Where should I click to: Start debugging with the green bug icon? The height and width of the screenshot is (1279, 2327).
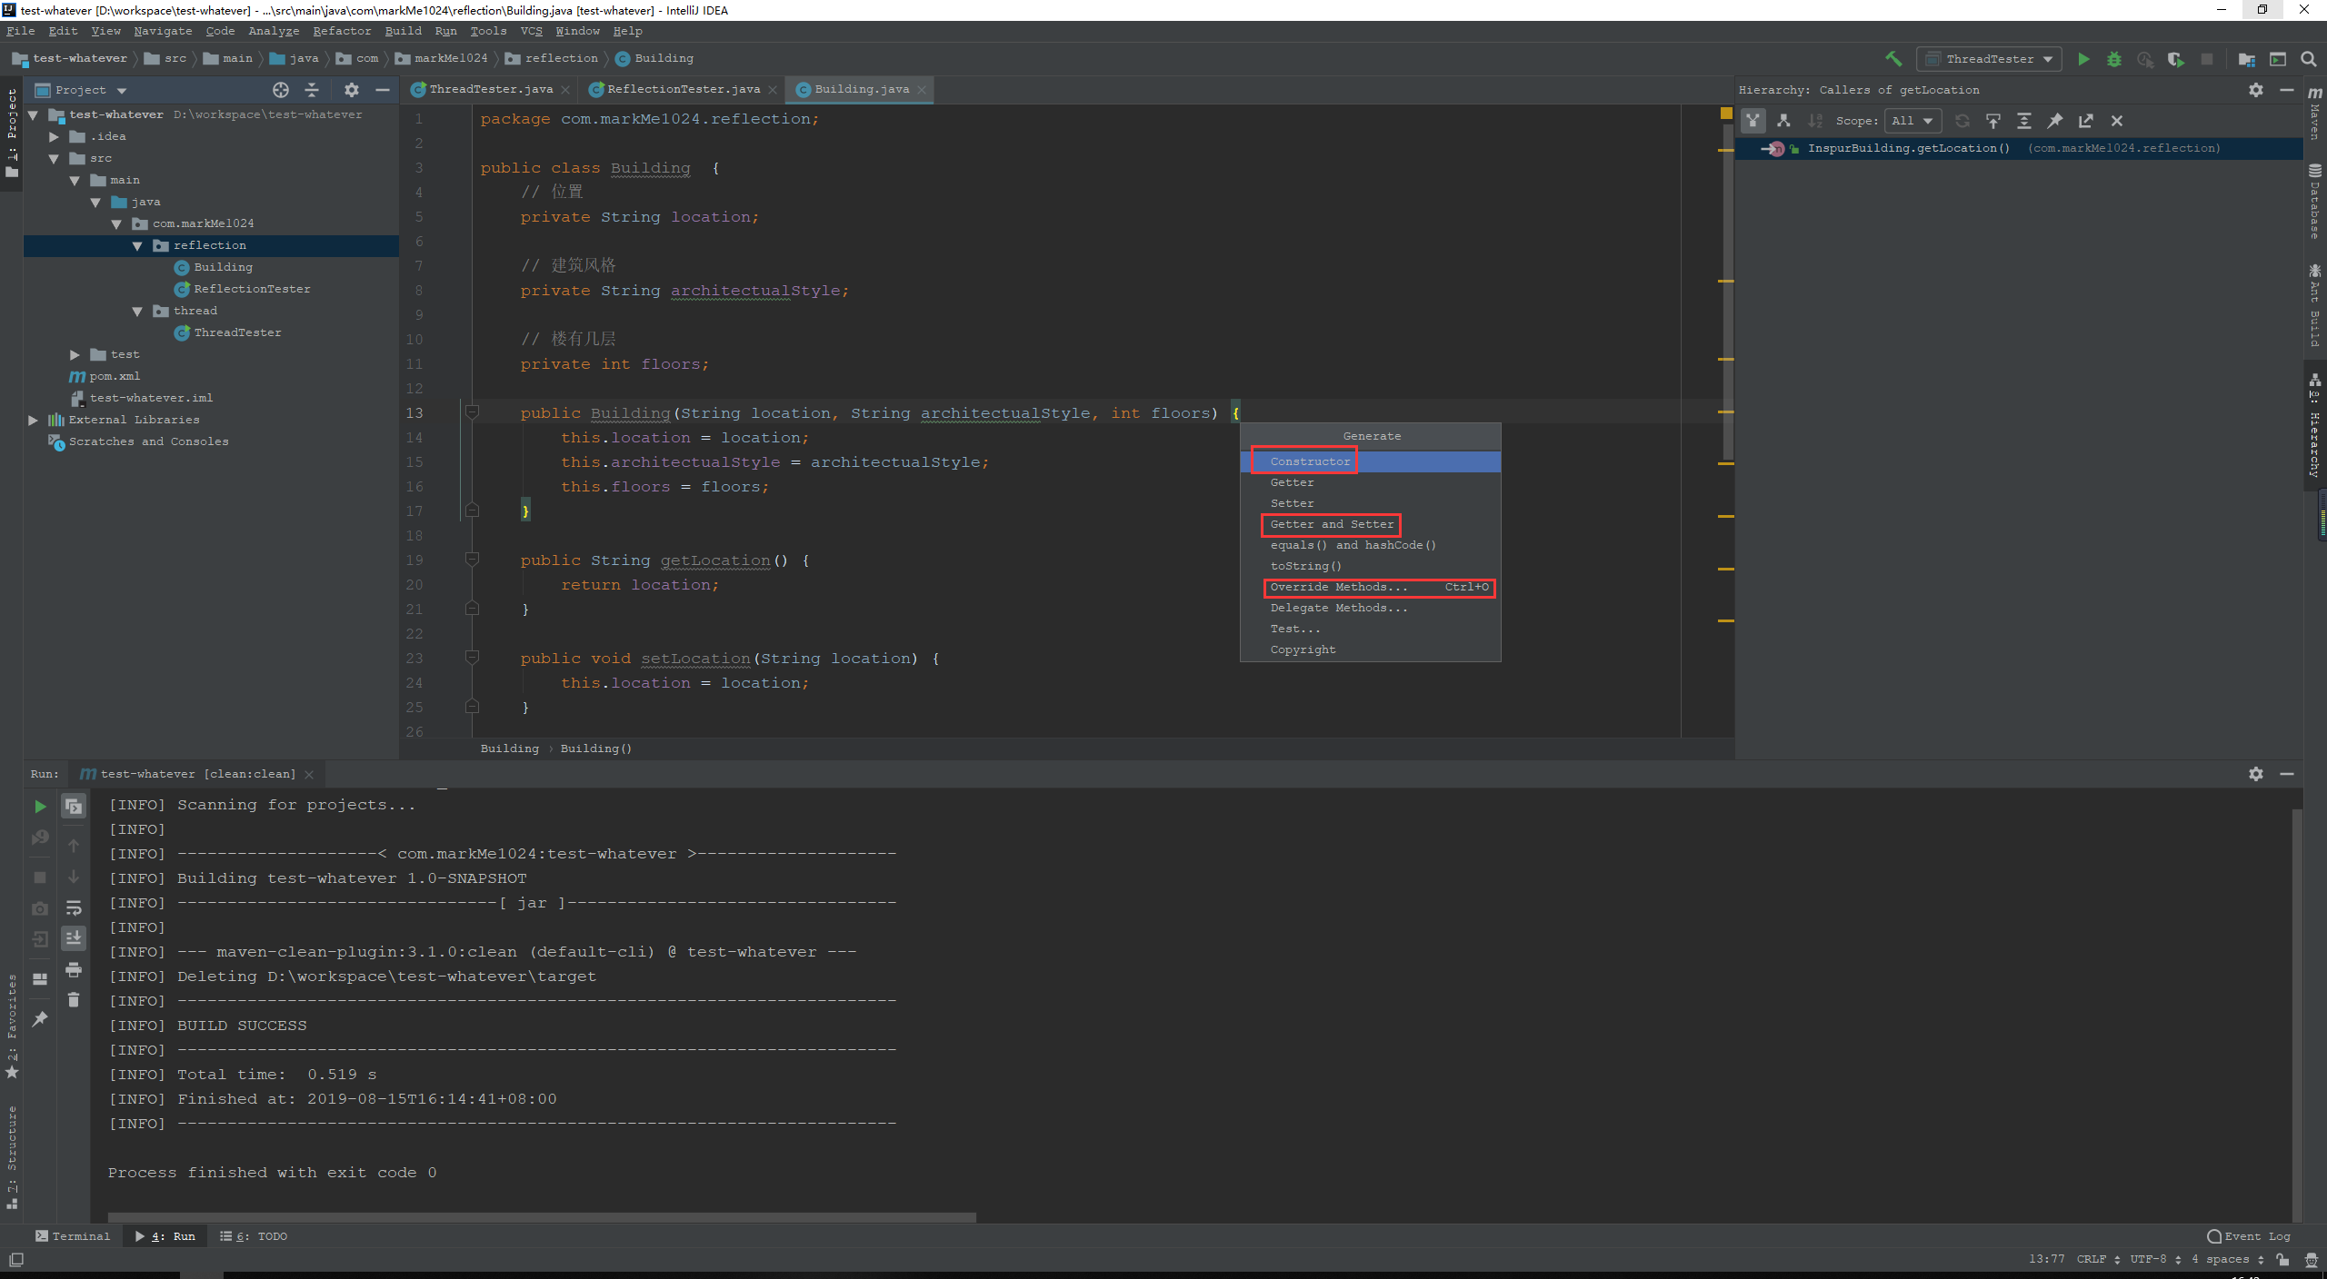click(2114, 59)
